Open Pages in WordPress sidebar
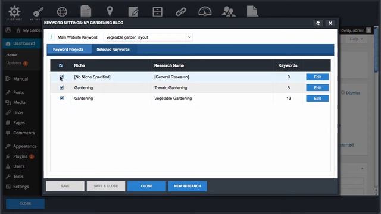This screenshot has height=214, width=381. [x=19, y=123]
